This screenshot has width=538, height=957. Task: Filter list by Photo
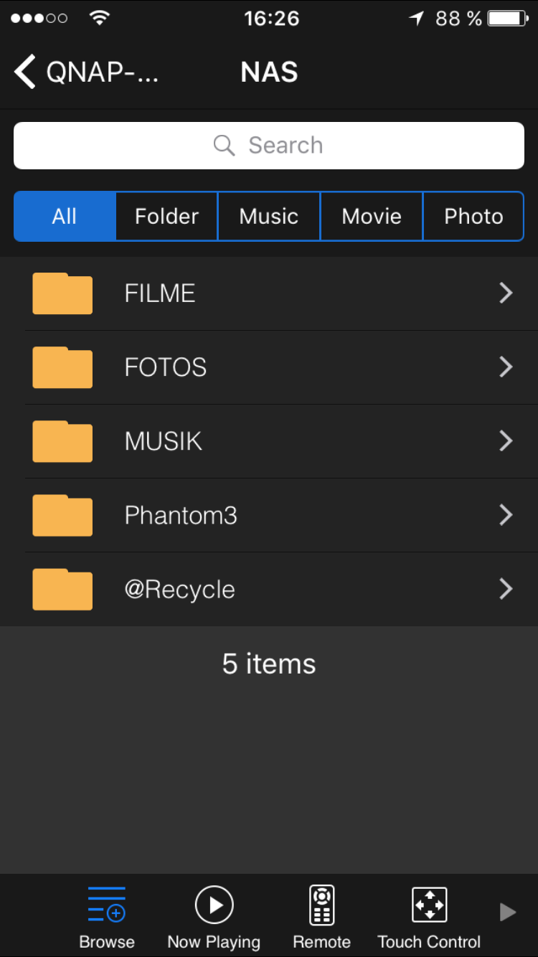(x=473, y=217)
